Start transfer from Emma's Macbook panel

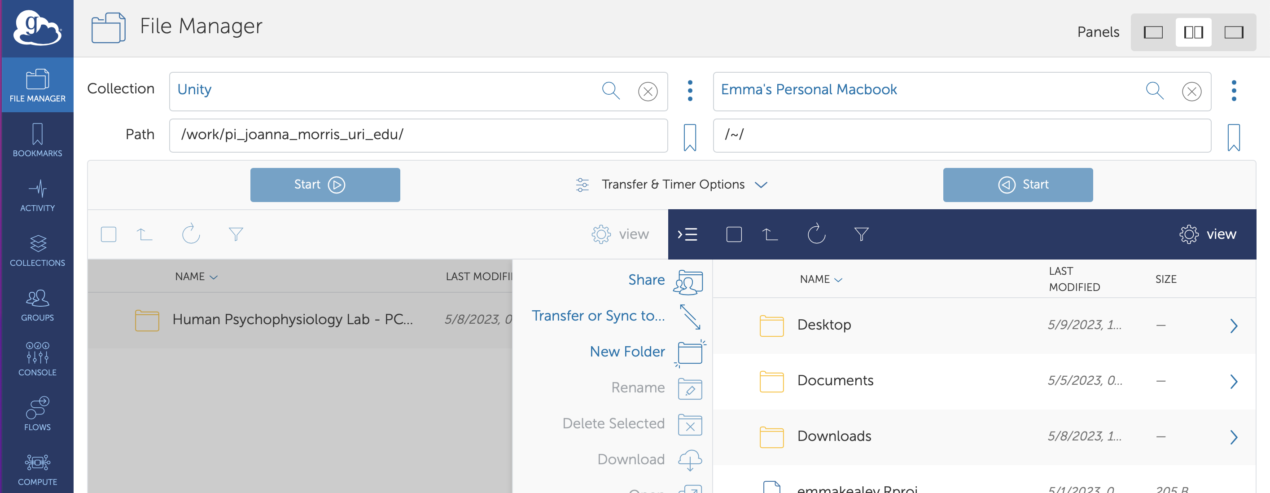coord(1018,185)
